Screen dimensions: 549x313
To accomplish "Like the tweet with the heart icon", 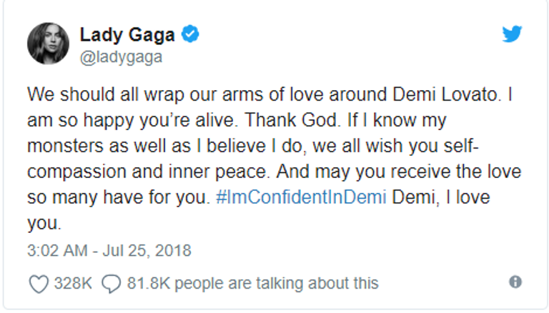I will [x=37, y=283].
